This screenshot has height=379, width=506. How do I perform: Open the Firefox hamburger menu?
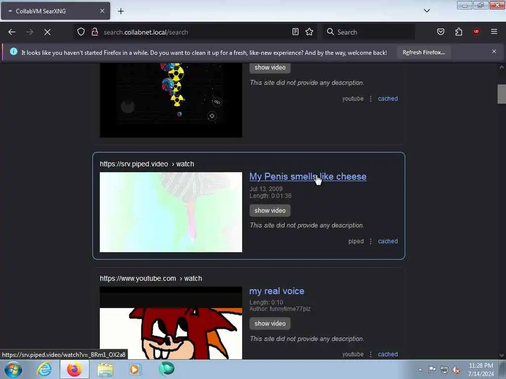click(494, 32)
